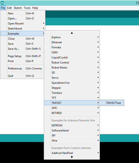The height and width of the screenshot is (163, 139).
Task: Open the Adafruit NeoPixel examples submenu
Action: (72, 153)
